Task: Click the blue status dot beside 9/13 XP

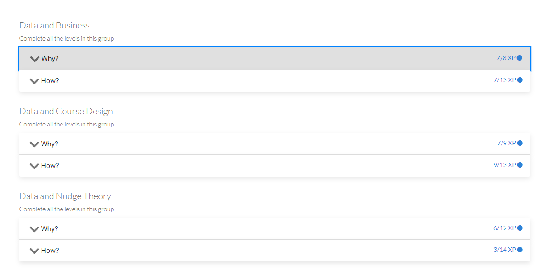Action: click(520, 165)
